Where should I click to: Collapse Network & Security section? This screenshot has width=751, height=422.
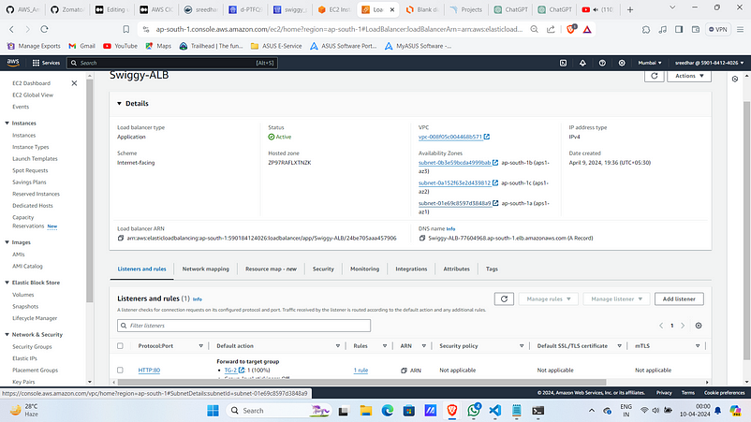tap(7, 335)
